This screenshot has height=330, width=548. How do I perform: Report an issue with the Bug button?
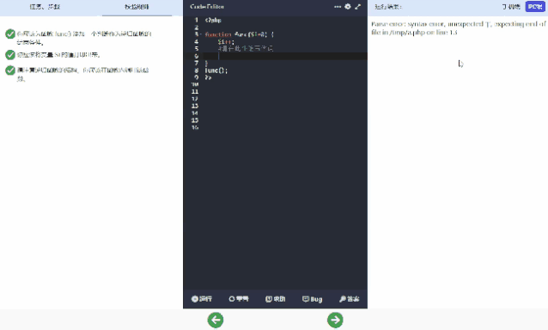(312, 299)
